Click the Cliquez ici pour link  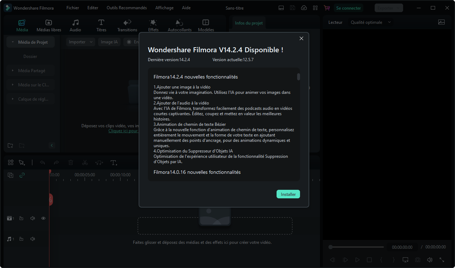123,131
